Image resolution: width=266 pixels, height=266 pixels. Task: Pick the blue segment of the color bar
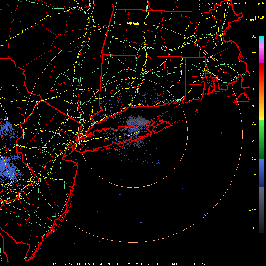point(261,173)
